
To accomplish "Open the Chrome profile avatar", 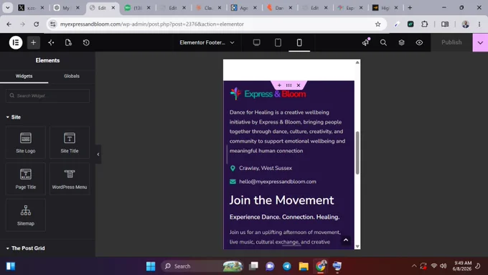I will [465, 24].
